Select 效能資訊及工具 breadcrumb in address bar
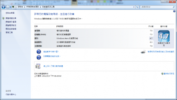The image size is (177, 100). click(48, 7)
